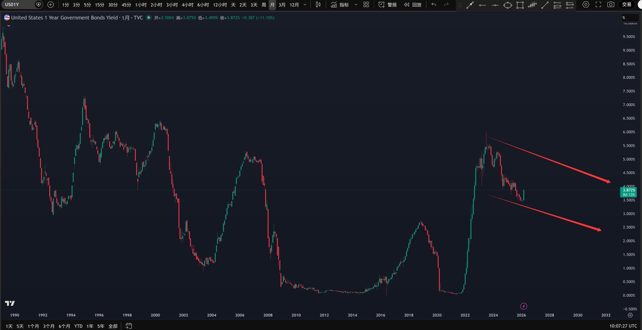The image size is (642, 330).
Task: Set range to 全部
Action: (113, 326)
